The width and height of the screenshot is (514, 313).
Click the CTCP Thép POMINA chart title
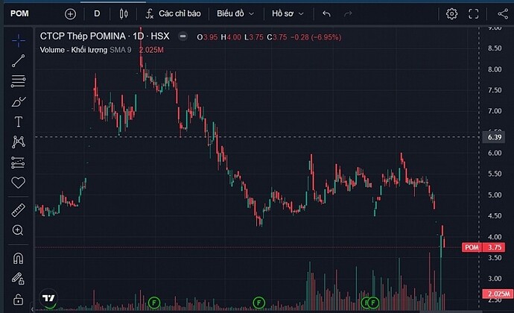point(104,36)
